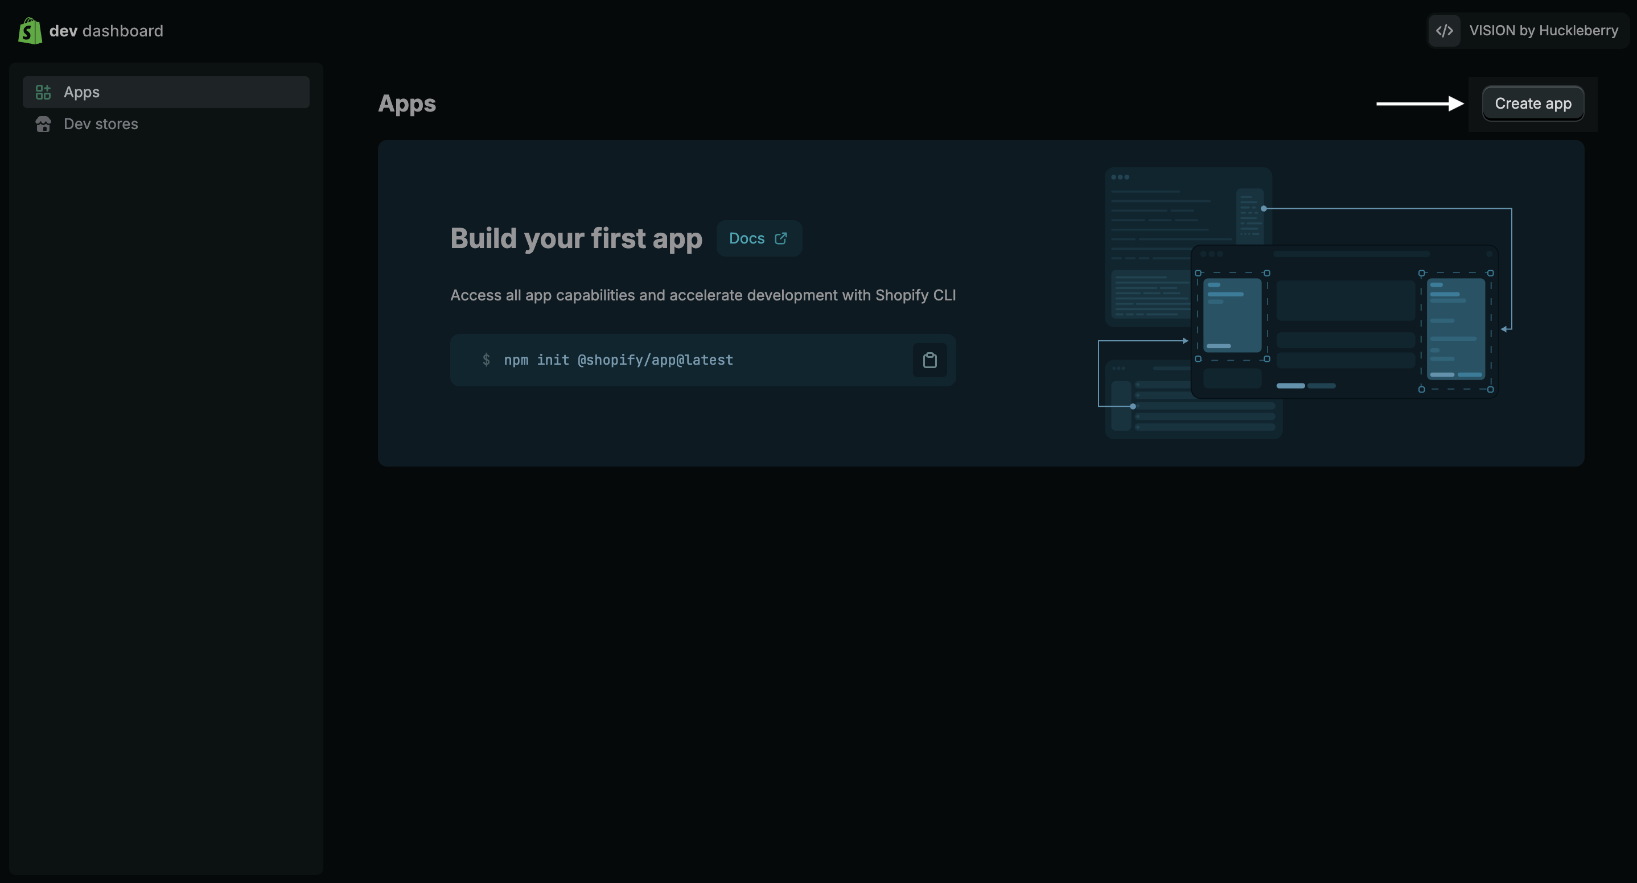
Task: Click the Apps page heading
Action: 407,104
